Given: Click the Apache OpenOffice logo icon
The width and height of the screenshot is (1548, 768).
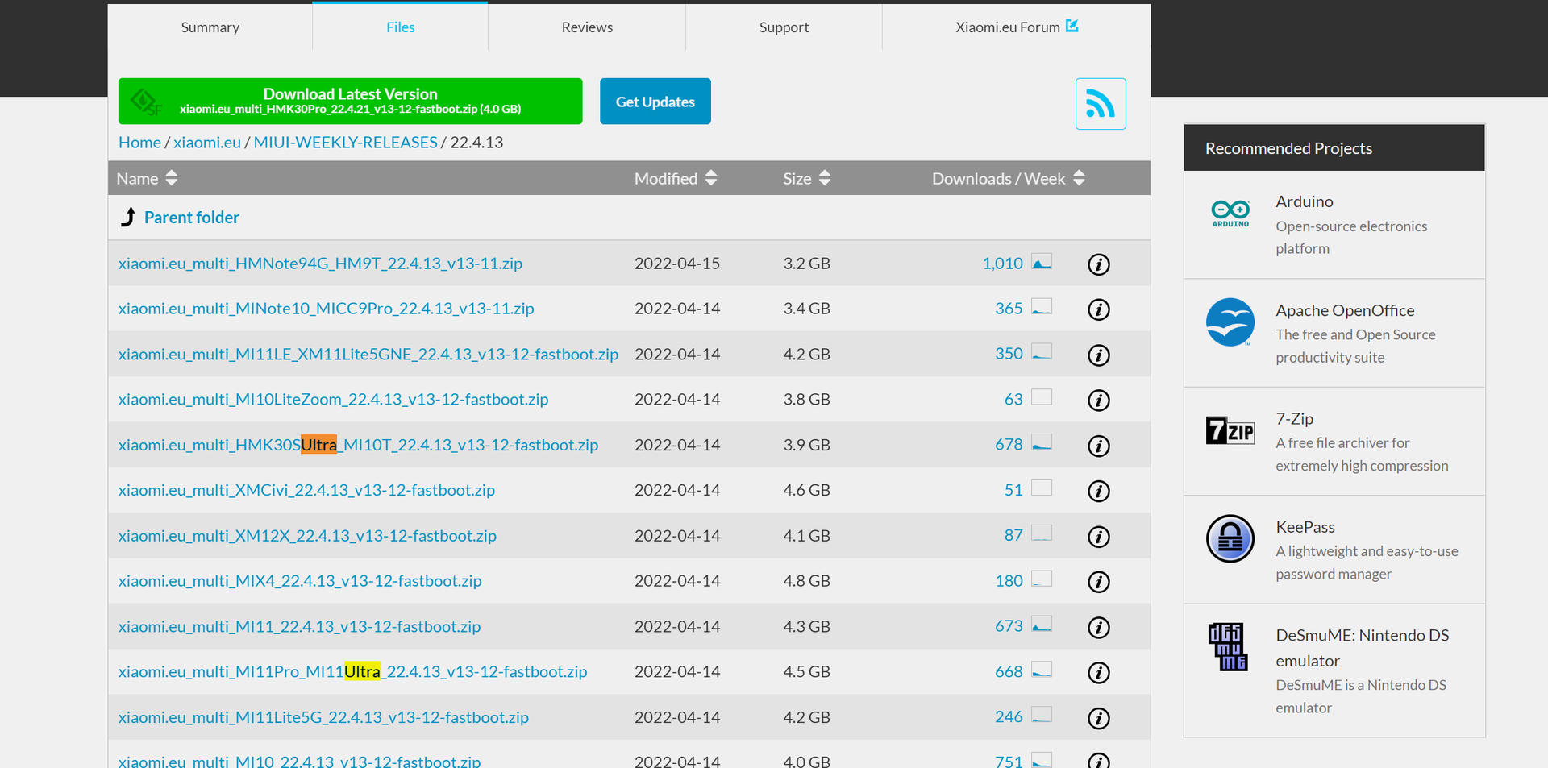Looking at the screenshot, I should (x=1230, y=322).
